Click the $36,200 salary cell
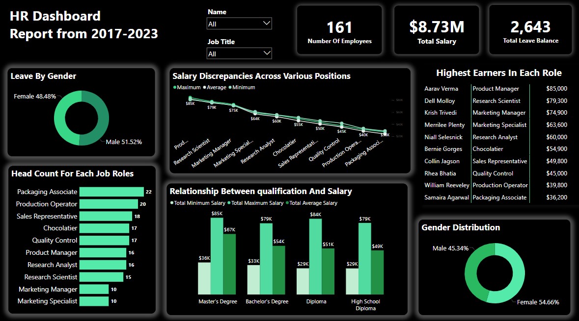The height and width of the screenshot is (321, 579). pyautogui.click(x=556, y=197)
